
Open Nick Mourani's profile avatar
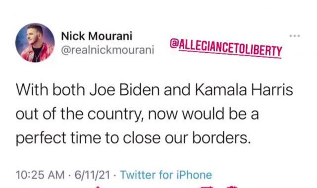pyautogui.click(x=35, y=43)
